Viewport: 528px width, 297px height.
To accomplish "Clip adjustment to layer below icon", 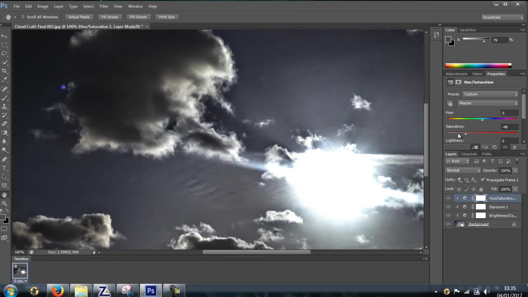I will (x=475, y=147).
